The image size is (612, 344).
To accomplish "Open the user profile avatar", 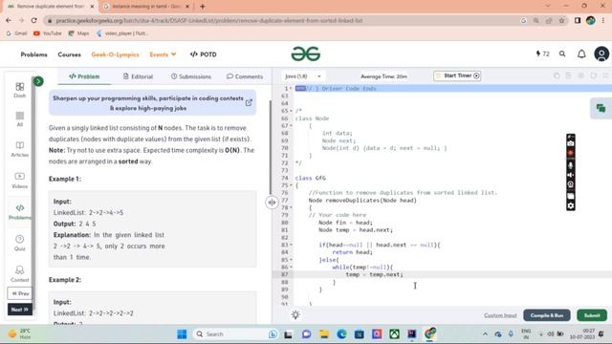I will pos(601,54).
